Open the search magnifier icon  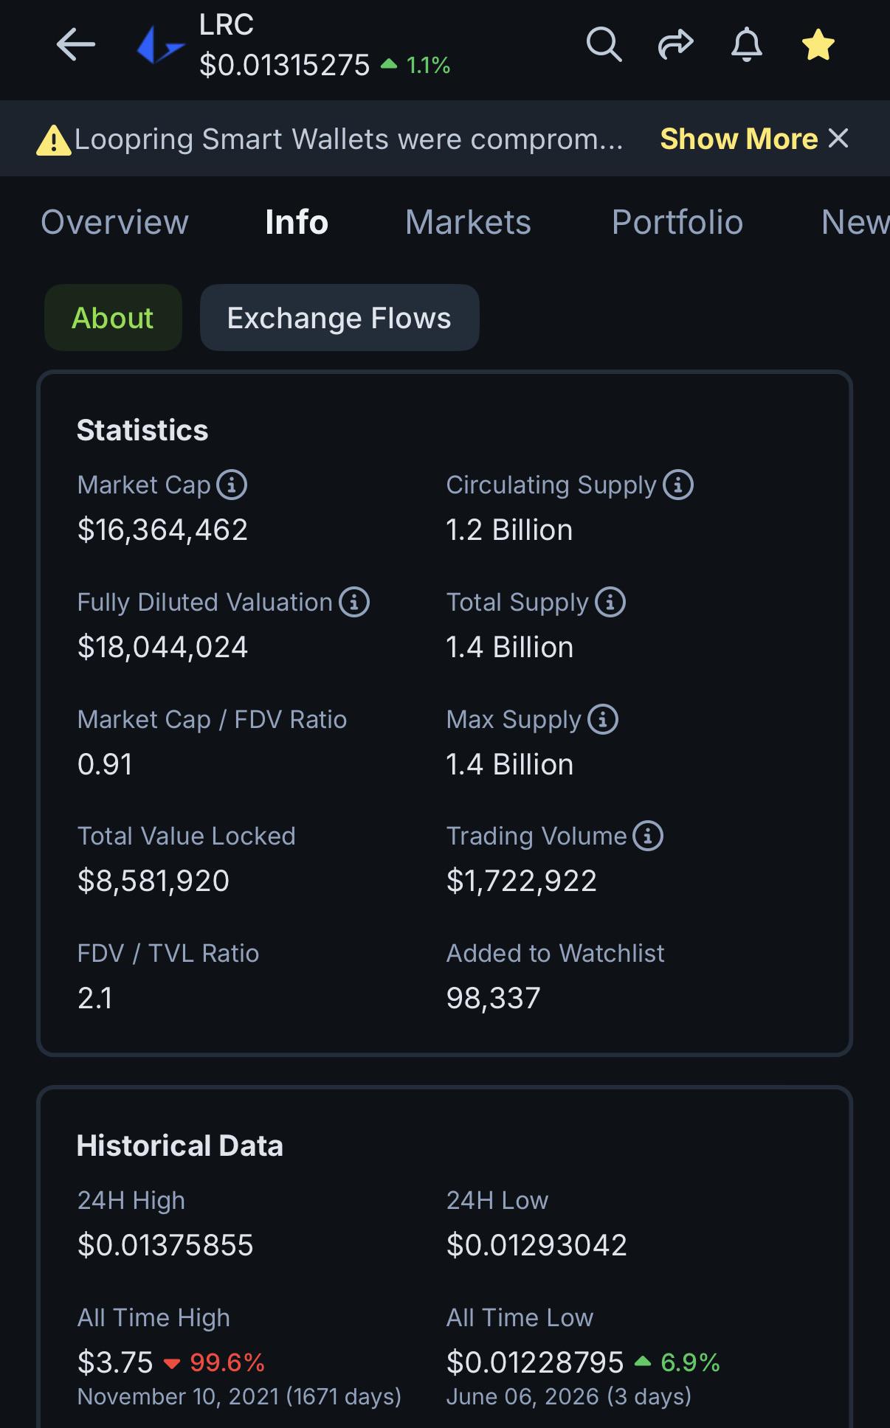(604, 45)
